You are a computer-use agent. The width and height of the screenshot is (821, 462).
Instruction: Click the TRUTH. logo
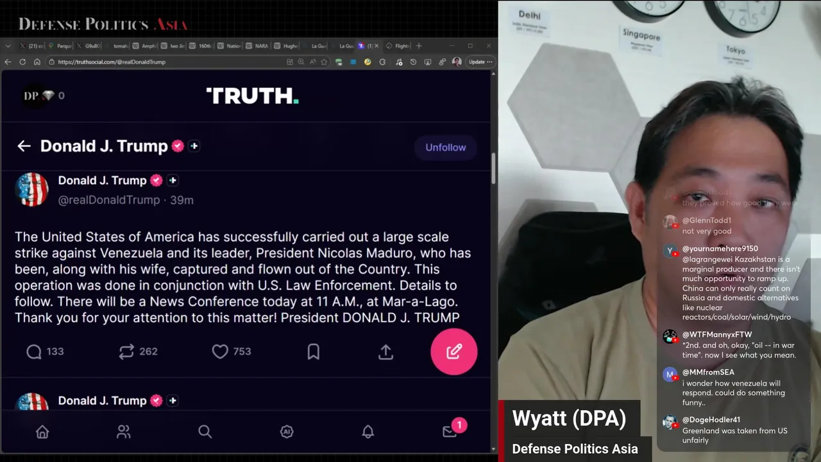point(252,96)
